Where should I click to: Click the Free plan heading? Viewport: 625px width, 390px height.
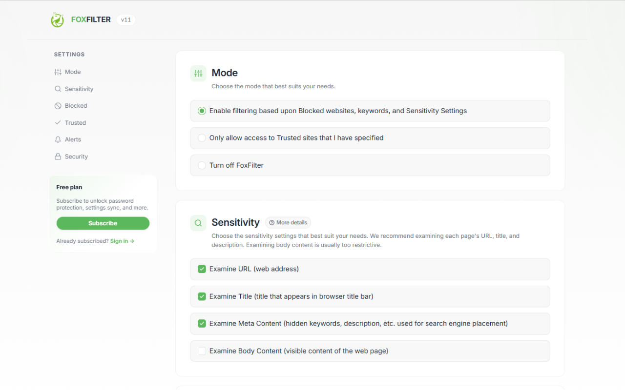(69, 187)
